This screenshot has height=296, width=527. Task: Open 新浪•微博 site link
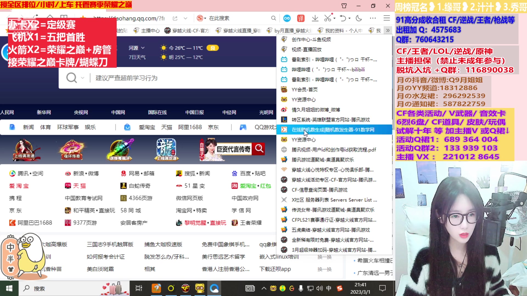(x=82, y=173)
